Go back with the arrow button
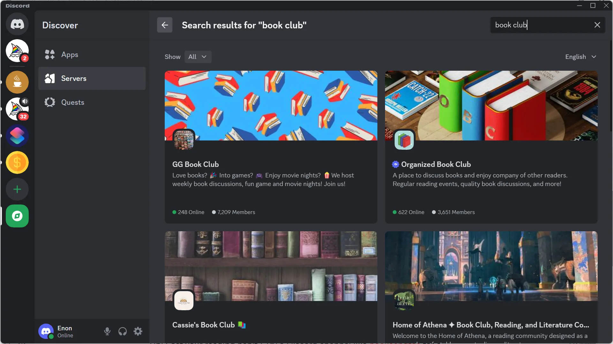613x344 pixels. click(x=165, y=25)
